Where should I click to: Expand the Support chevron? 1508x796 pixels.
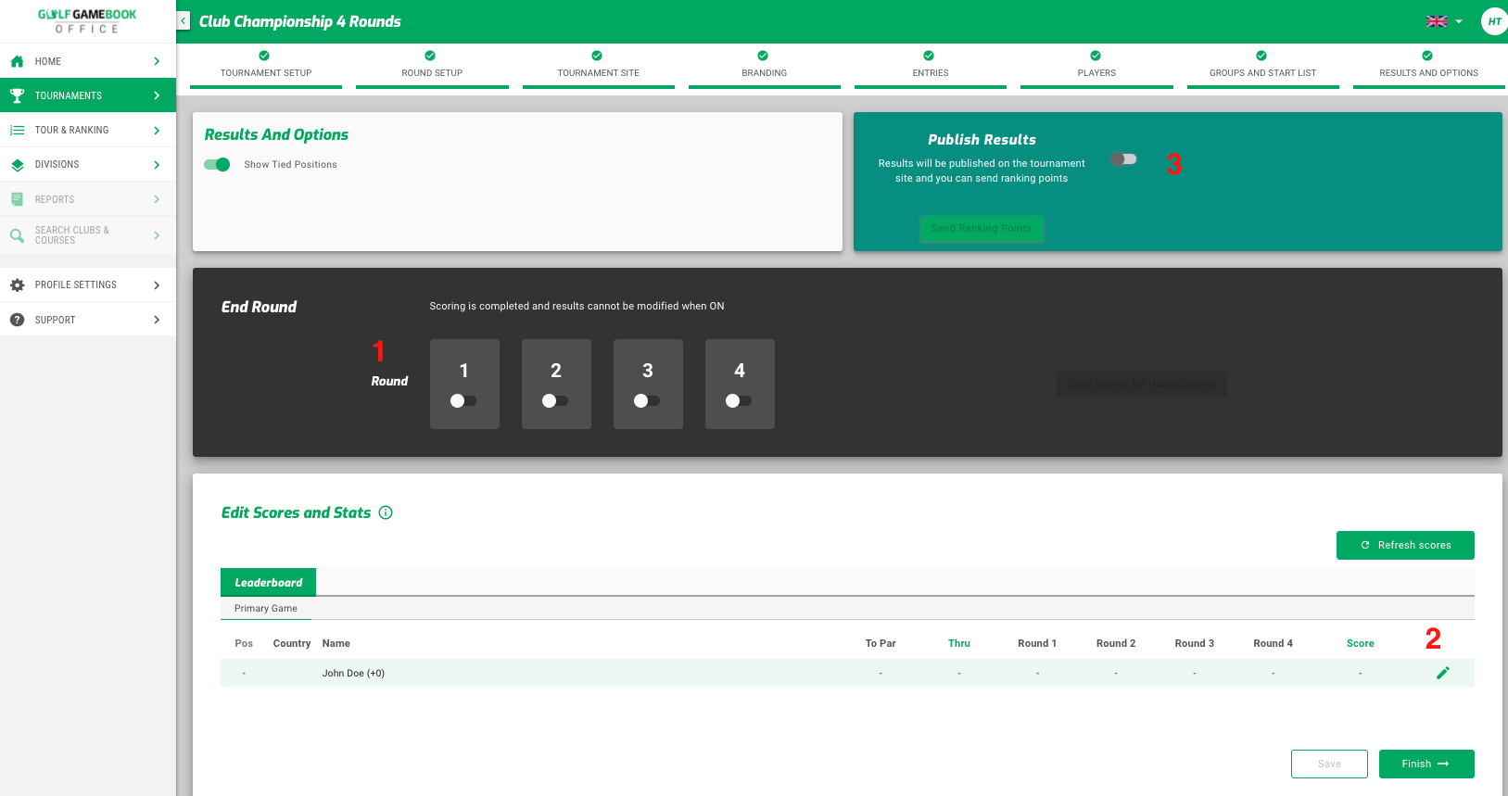[157, 320]
